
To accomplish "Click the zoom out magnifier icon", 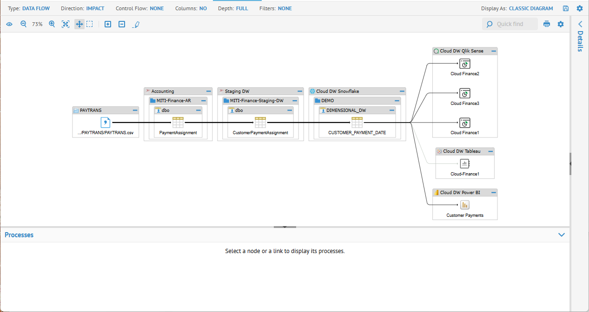I will [x=23, y=24].
